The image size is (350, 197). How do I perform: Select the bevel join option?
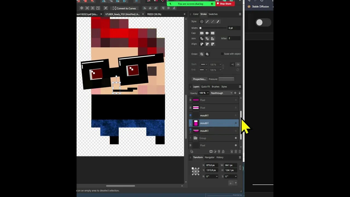[207, 39]
